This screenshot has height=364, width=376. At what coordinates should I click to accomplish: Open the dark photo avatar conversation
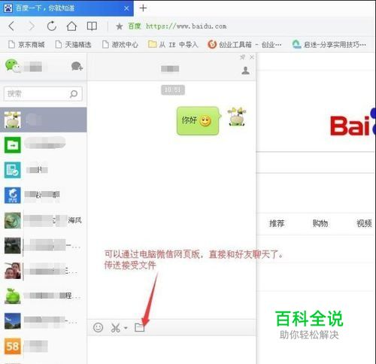pos(44,245)
